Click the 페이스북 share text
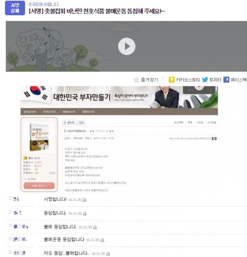Screen dimensions: 247x257 pyautogui.click(x=239, y=80)
